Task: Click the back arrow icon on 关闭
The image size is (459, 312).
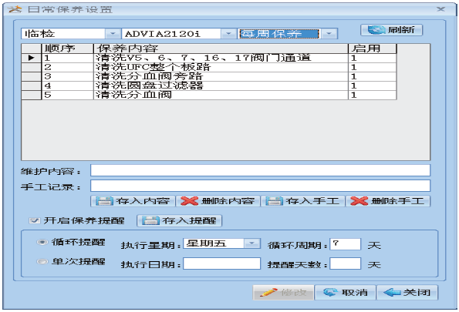Action: 392,293
